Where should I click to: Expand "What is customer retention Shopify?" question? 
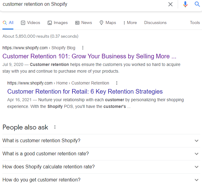[x=101, y=141]
